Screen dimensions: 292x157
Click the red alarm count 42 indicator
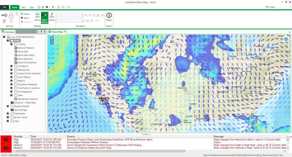pyautogui.click(x=6, y=139)
